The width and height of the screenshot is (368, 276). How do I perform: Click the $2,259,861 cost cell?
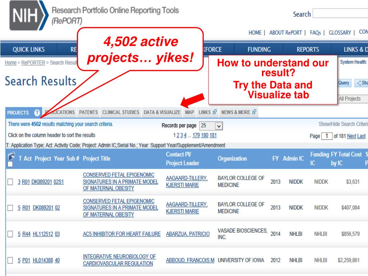[x=349, y=260]
